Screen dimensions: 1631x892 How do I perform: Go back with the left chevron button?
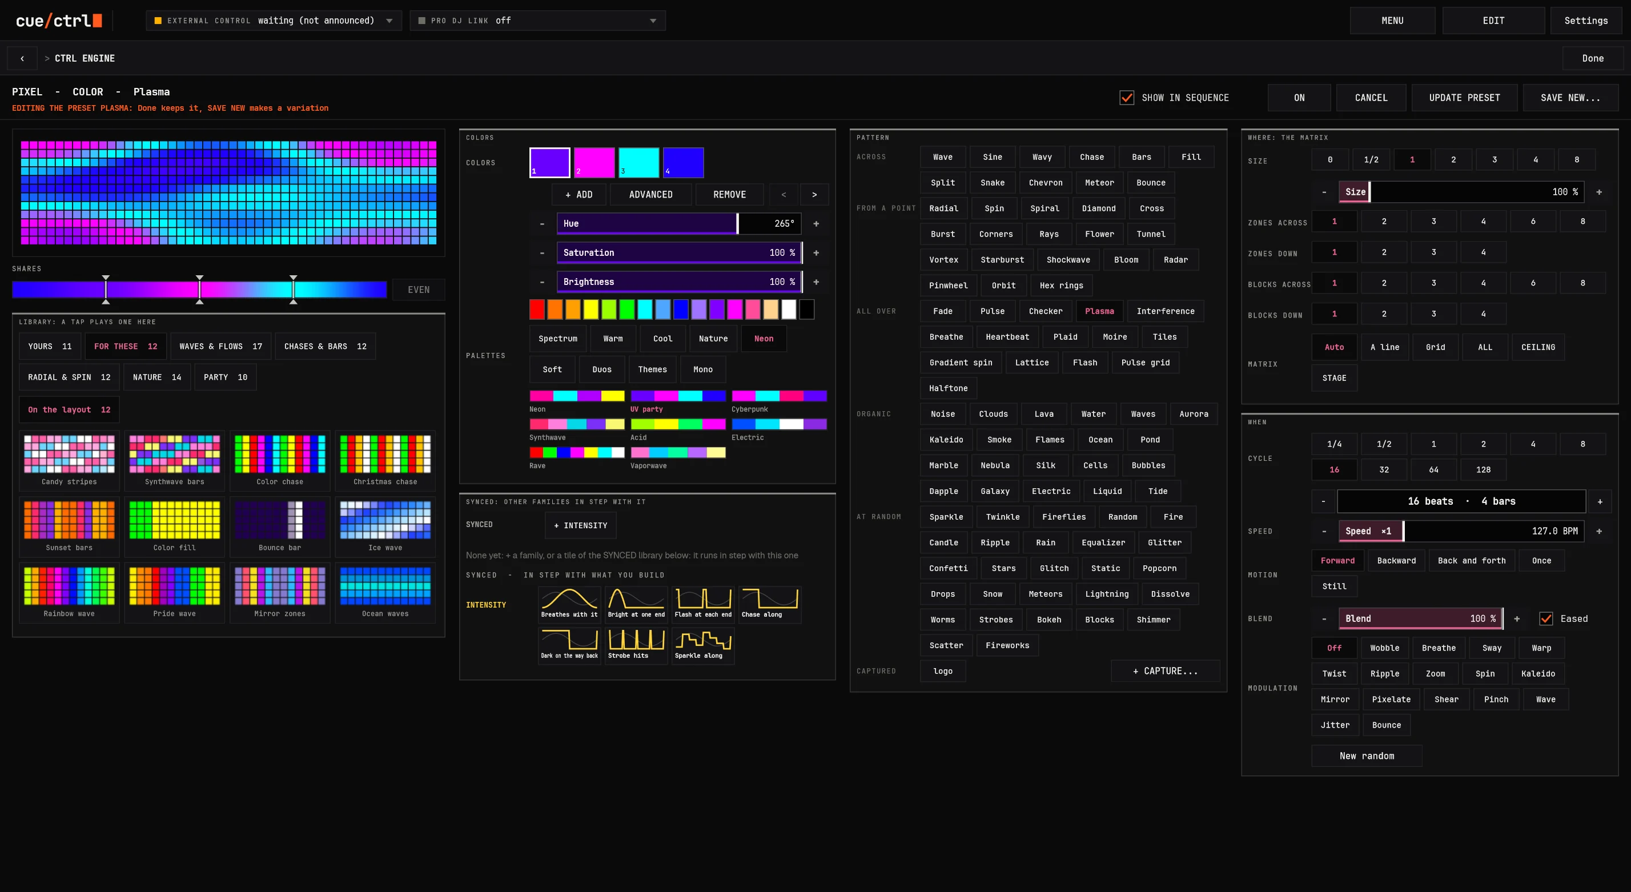[x=22, y=58]
